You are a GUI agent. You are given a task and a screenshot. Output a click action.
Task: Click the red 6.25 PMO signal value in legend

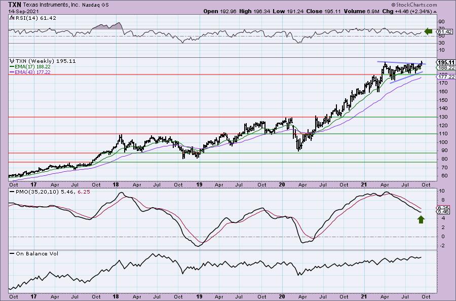pos(84,192)
